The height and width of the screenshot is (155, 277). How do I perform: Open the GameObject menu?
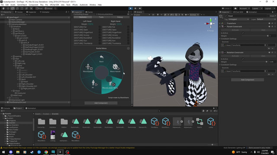tap(22, 5)
